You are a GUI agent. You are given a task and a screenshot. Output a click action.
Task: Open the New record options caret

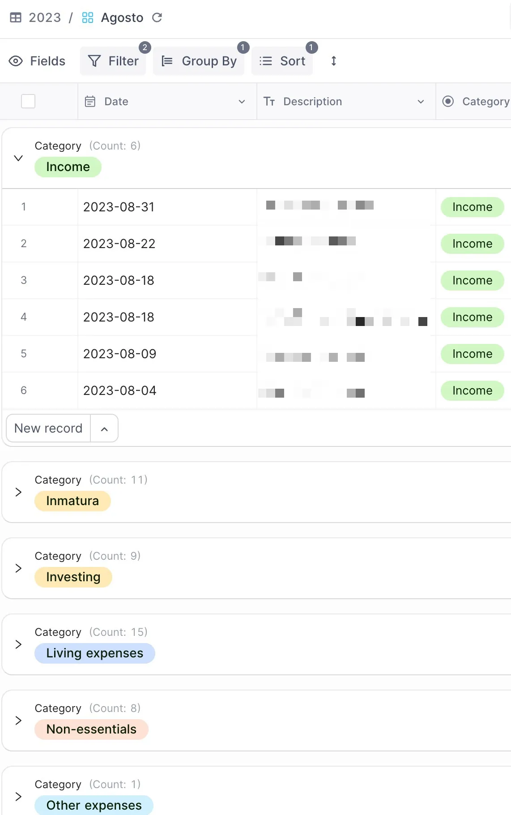pyautogui.click(x=104, y=429)
